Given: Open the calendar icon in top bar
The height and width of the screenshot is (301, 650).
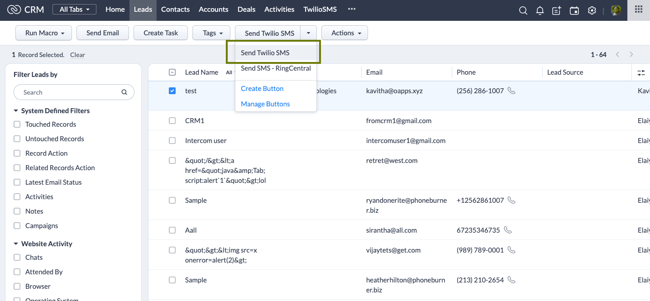Looking at the screenshot, I should [574, 10].
